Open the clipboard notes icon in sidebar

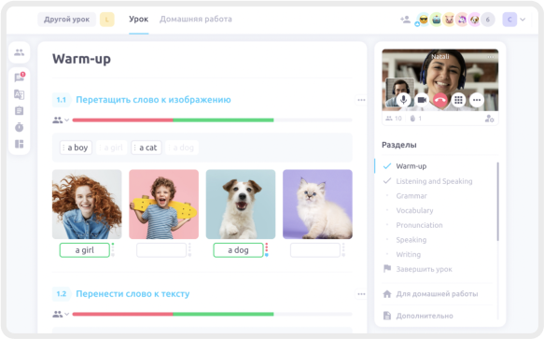click(x=19, y=110)
